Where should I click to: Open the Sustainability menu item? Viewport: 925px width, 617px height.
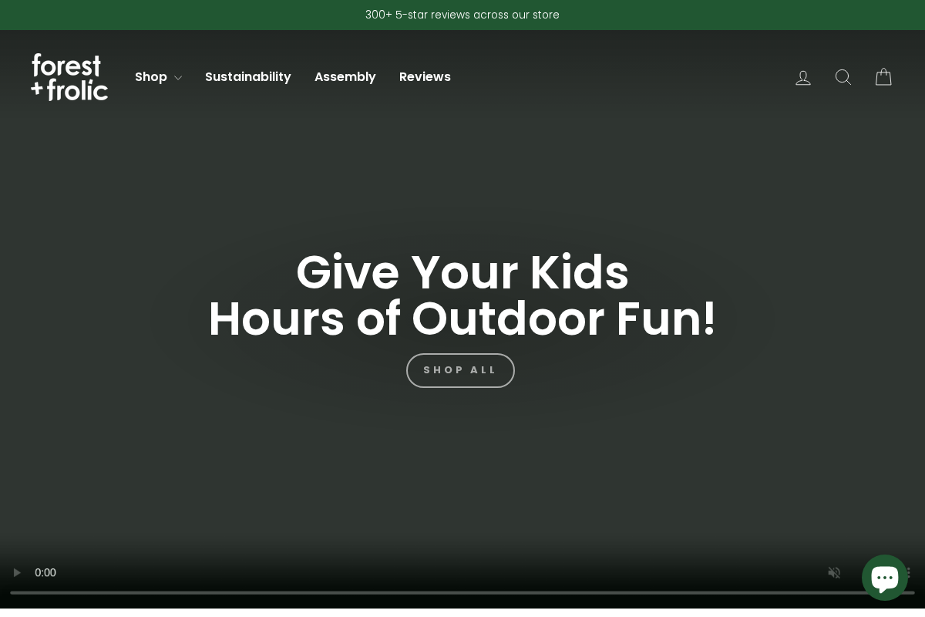248,77
